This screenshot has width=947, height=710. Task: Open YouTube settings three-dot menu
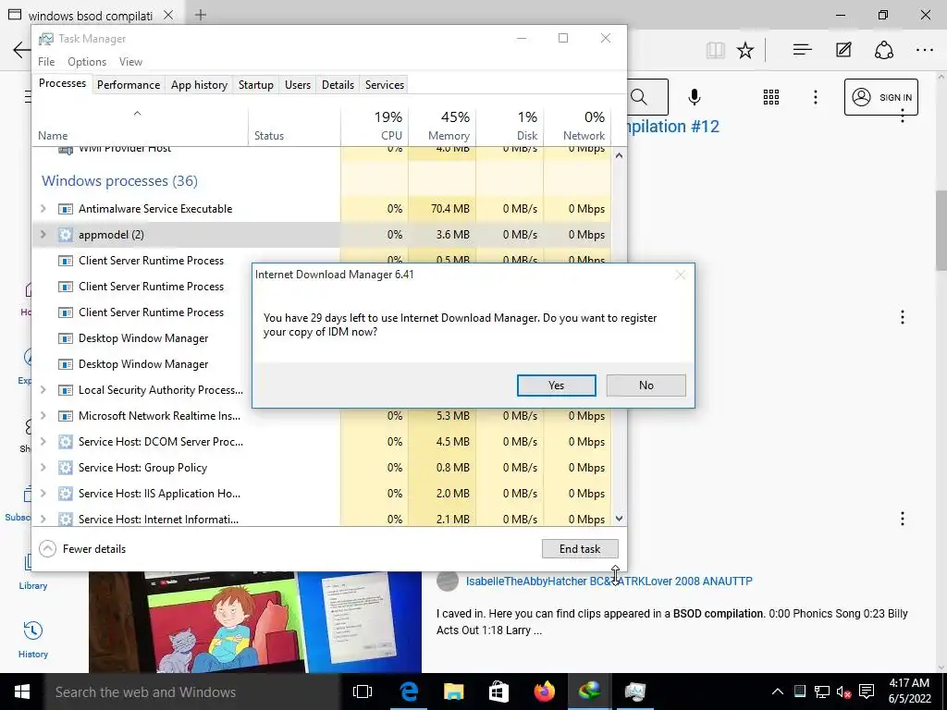pyautogui.click(x=816, y=97)
